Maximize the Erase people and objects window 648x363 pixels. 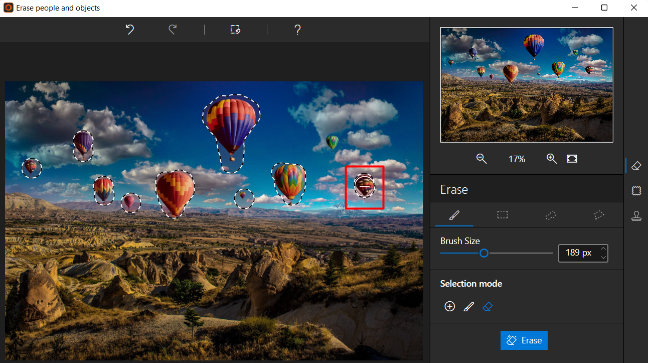tap(604, 8)
